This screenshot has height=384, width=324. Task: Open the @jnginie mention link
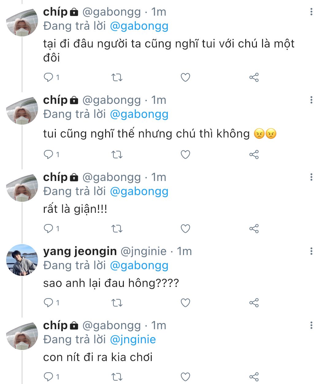[x=133, y=340]
